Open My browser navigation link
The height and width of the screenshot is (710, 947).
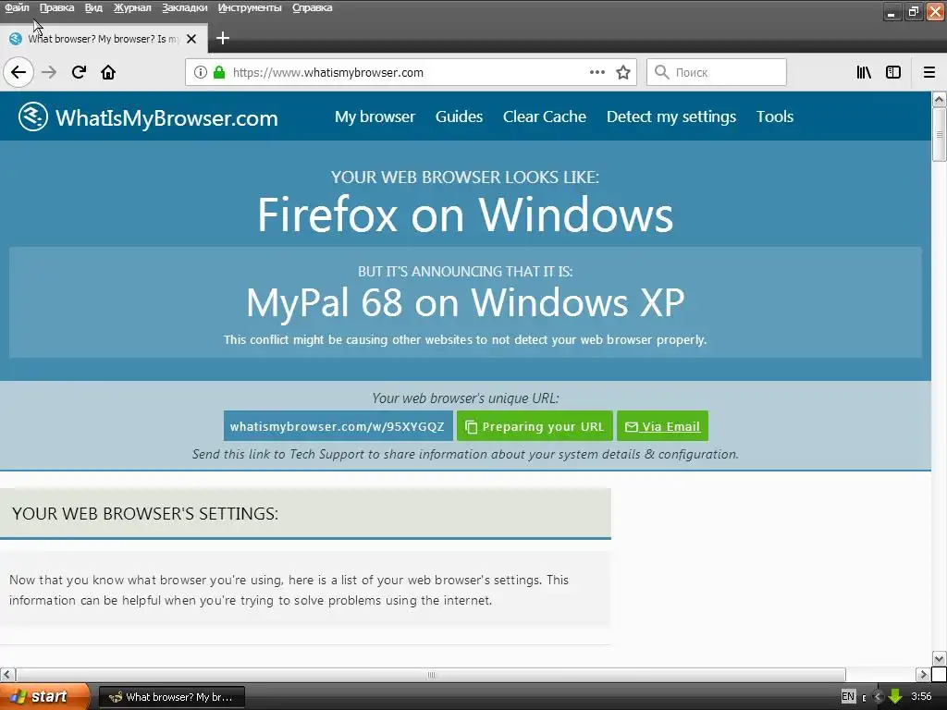pyautogui.click(x=375, y=116)
